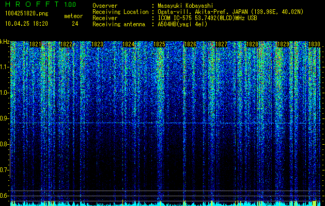Click the kHz axis unit label

point(5,42)
